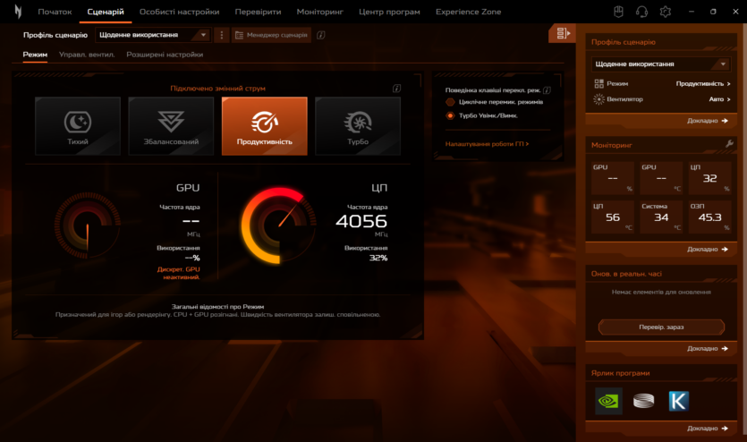This screenshot has width=747, height=442.
Task: Open the Управл. вентил. tab
Action: 87,55
